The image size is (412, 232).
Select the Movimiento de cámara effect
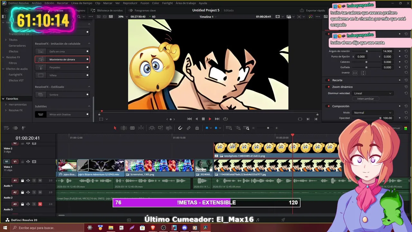pos(62,59)
